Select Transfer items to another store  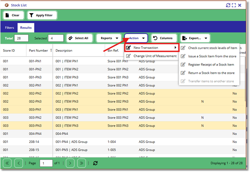209,81
